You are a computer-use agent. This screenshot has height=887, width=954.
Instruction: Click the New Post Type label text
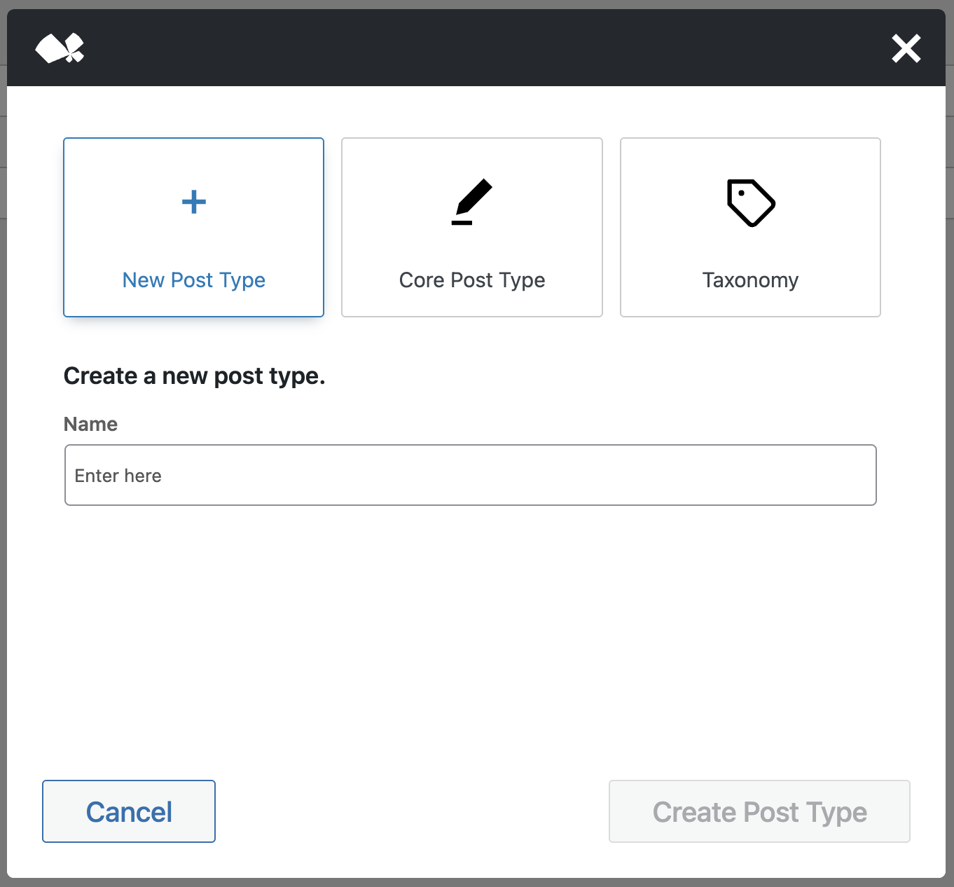193,280
